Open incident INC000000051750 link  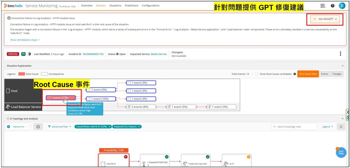[x=93, y=54]
